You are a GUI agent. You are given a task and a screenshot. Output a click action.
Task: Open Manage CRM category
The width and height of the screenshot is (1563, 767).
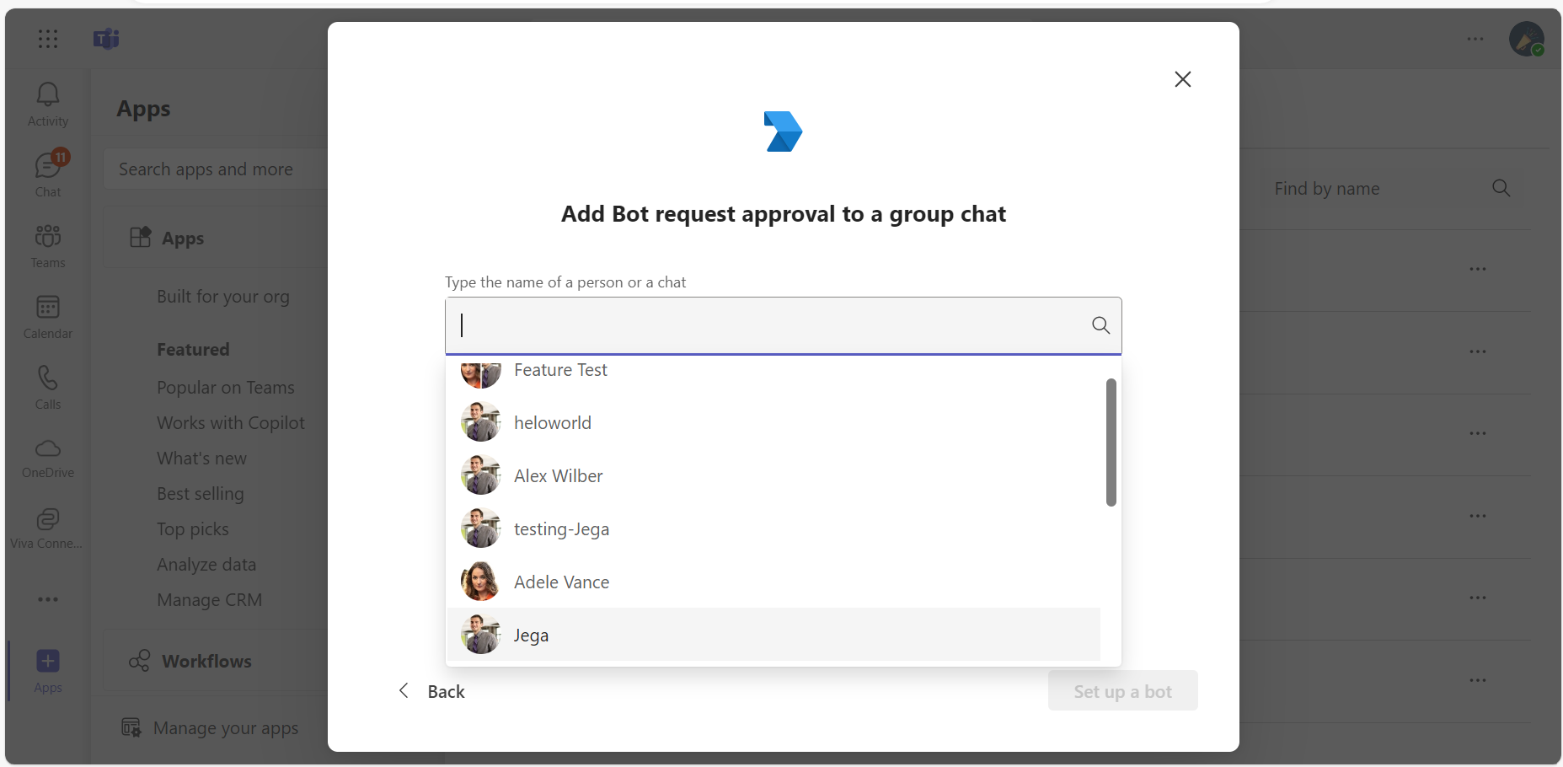click(210, 600)
